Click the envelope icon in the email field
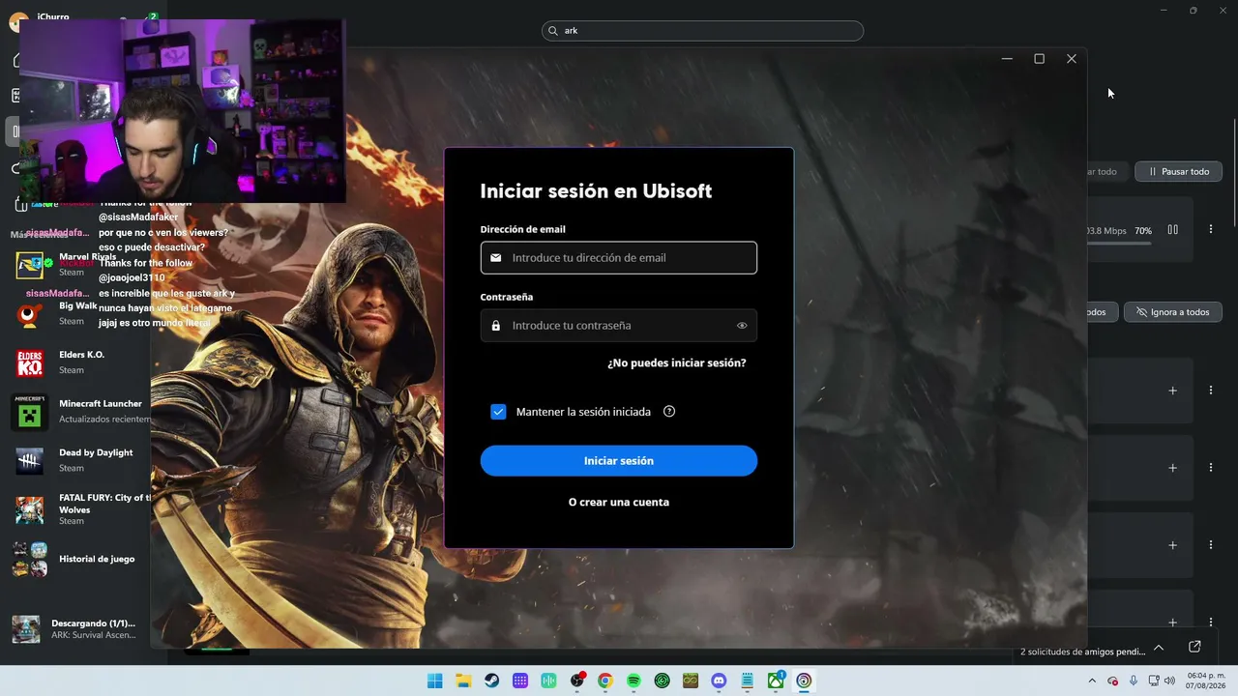The width and height of the screenshot is (1238, 696). (x=496, y=258)
